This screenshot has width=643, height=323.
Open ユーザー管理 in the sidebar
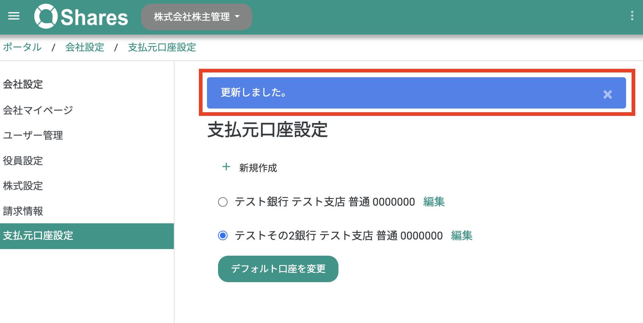click(x=33, y=135)
